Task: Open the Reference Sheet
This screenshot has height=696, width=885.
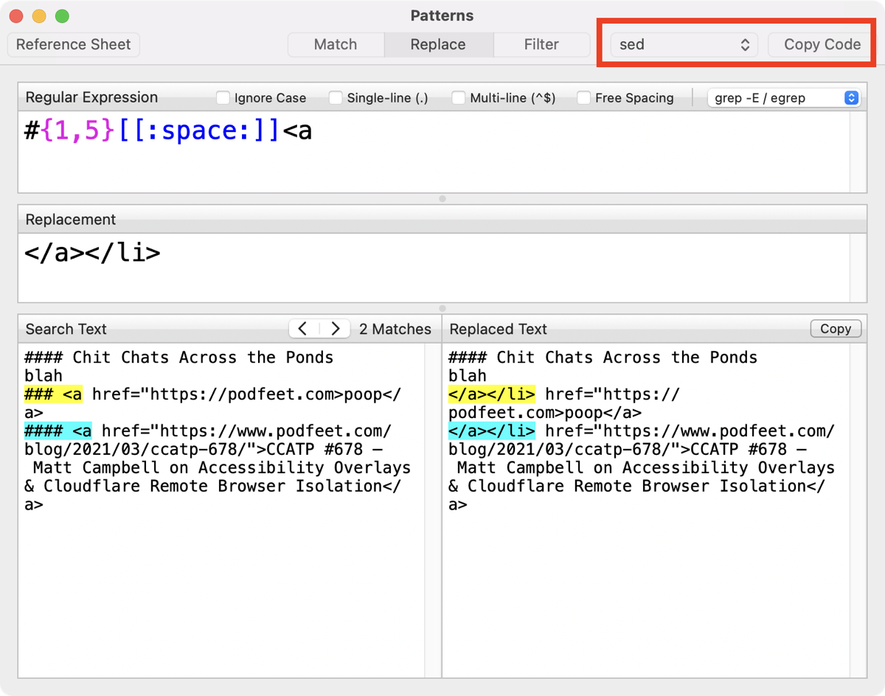Action: pyautogui.click(x=73, y=44)
